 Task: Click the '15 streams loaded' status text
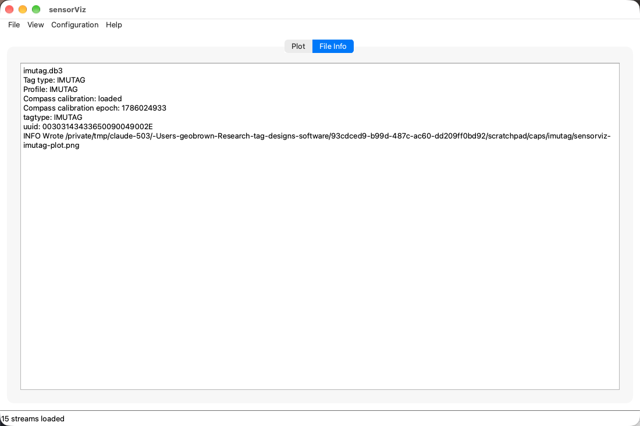33,418
